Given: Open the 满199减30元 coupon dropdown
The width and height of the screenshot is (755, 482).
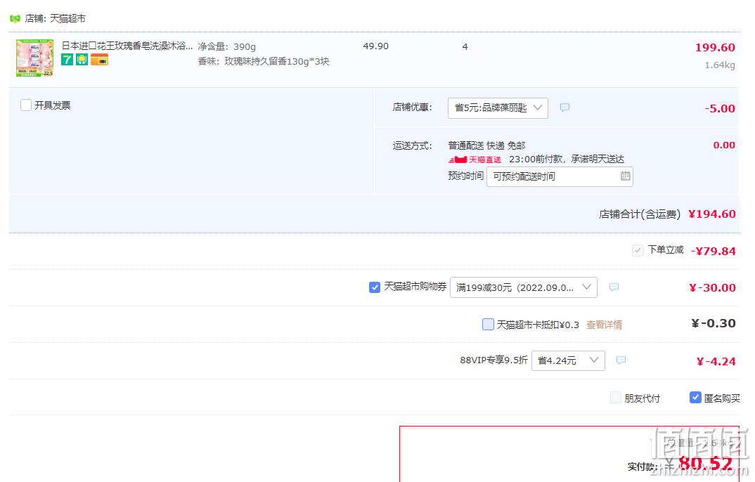Looking at the screenshot, I should coord(524,287).
